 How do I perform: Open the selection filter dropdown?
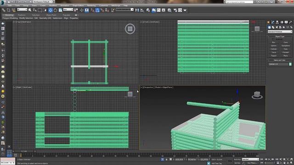pos(22,9)
